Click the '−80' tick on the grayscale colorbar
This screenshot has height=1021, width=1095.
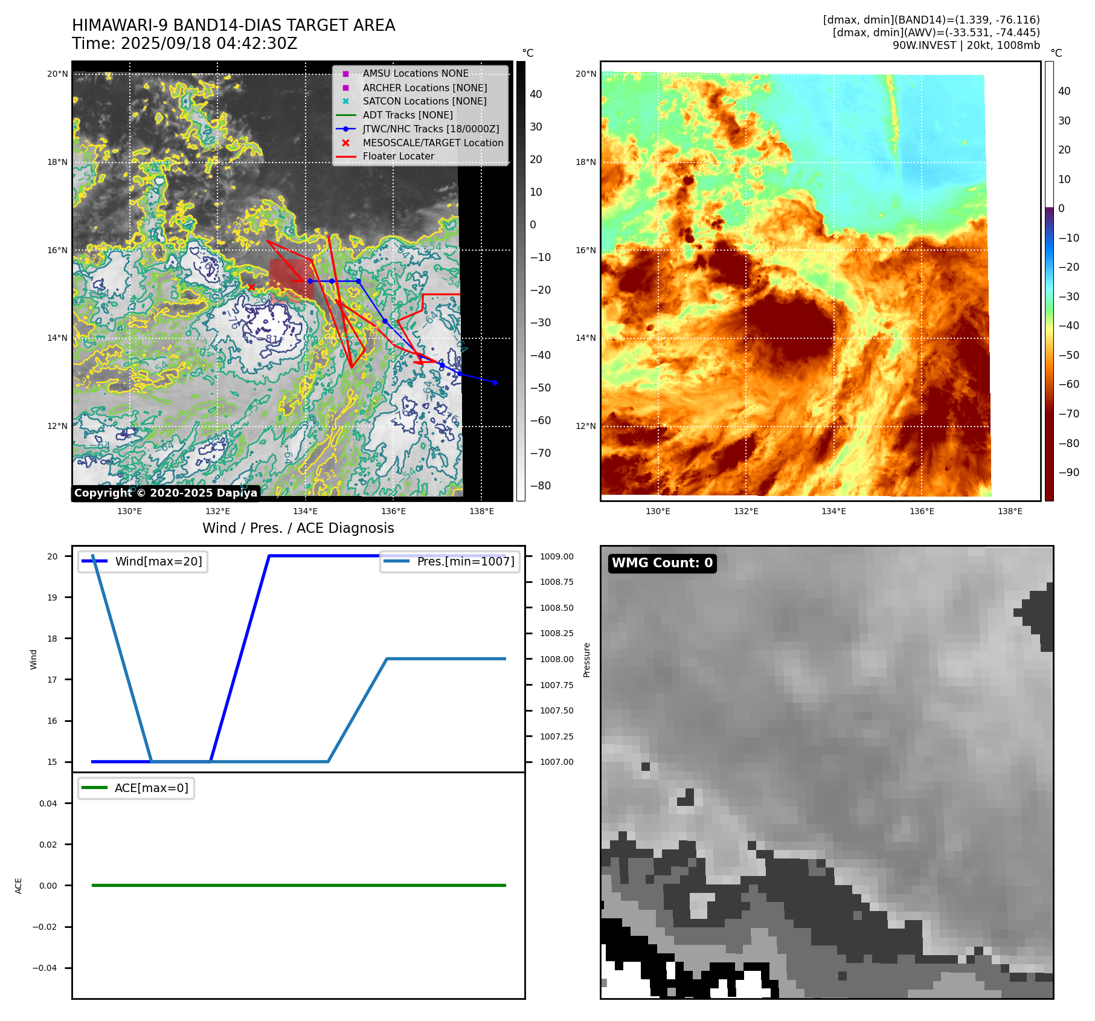pyautogui.click(x=540, y=486)
